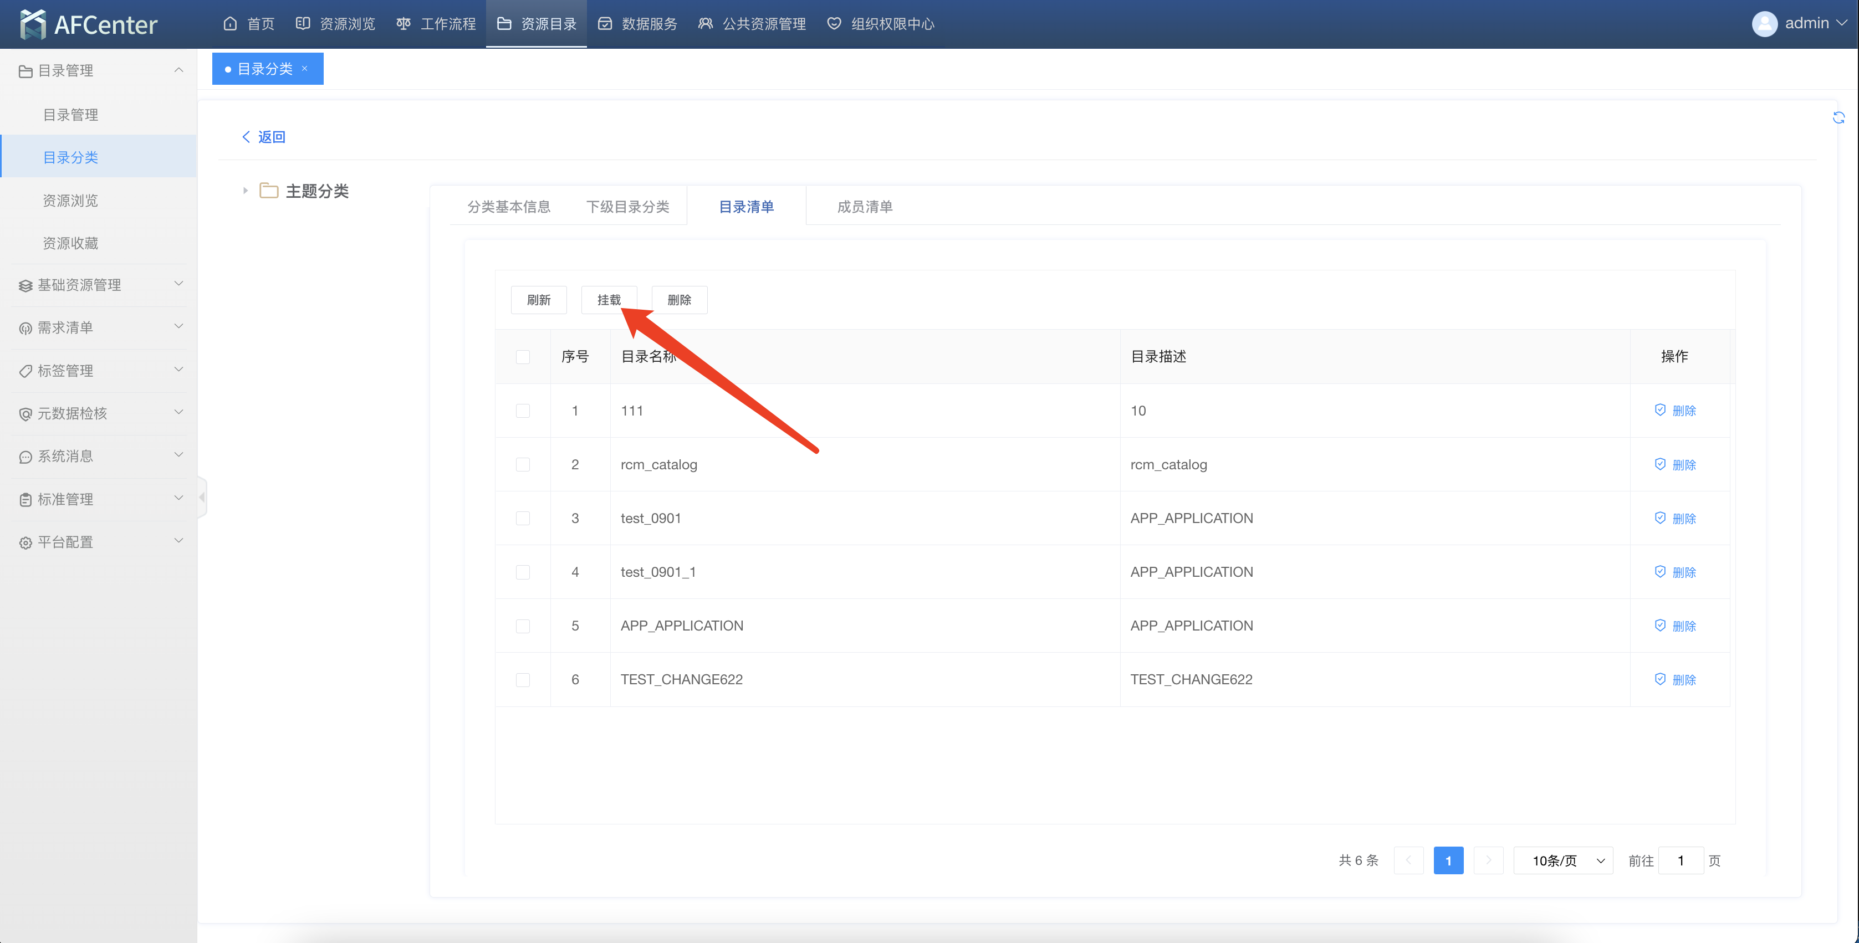Switch to the 成员清单 tab

click(865, 206)
